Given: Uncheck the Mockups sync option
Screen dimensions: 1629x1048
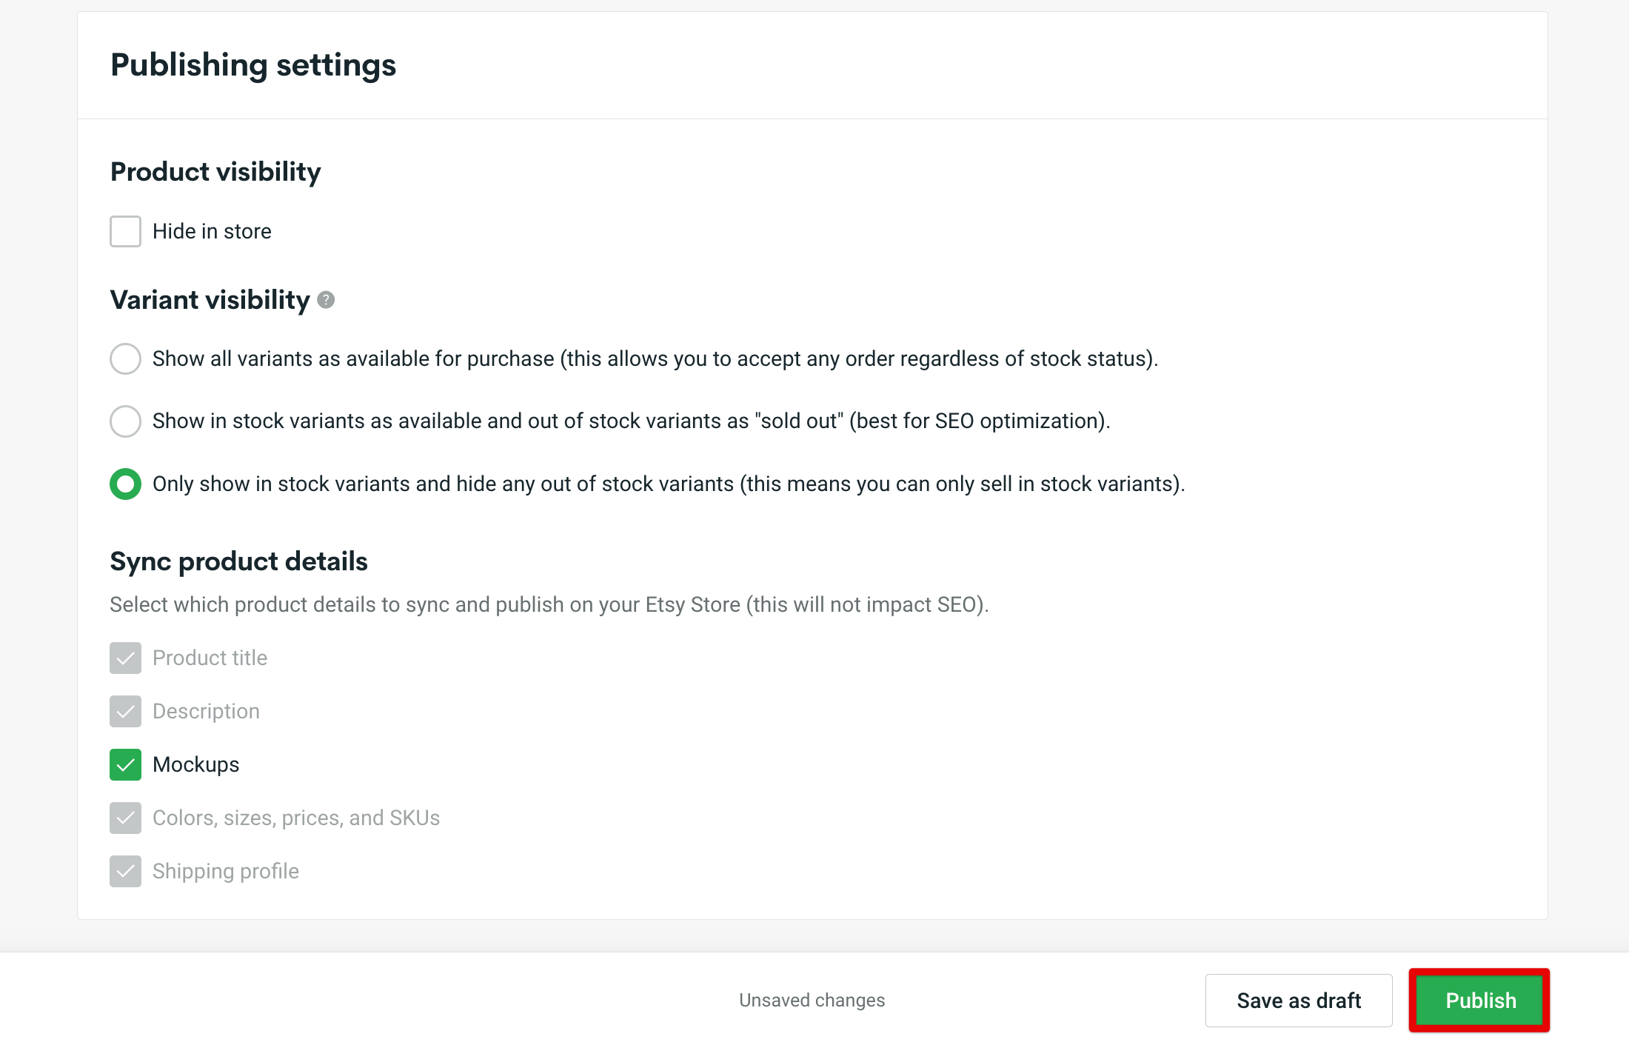Looking at the screenshot, I should [125, 764].
